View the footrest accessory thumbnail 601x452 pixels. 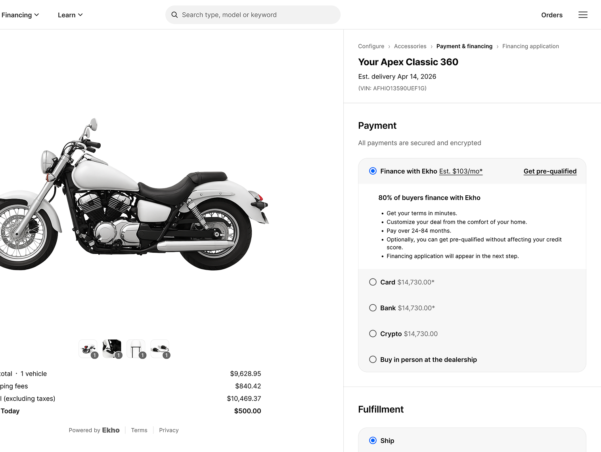112,349
